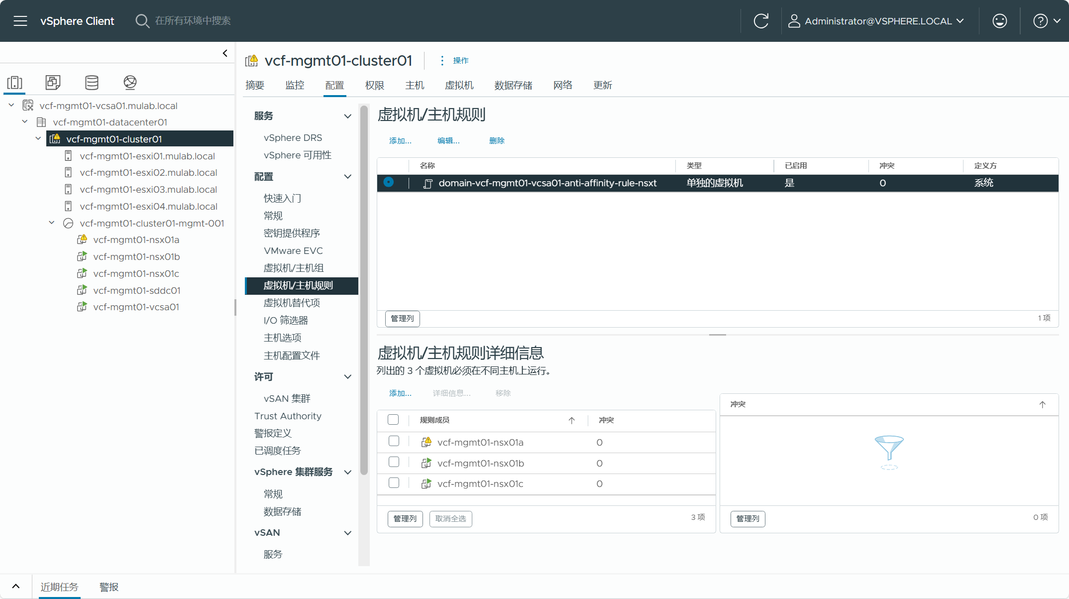
Task: Collapse the left navigation panel arrow
Action: click(x=225, y=53)
